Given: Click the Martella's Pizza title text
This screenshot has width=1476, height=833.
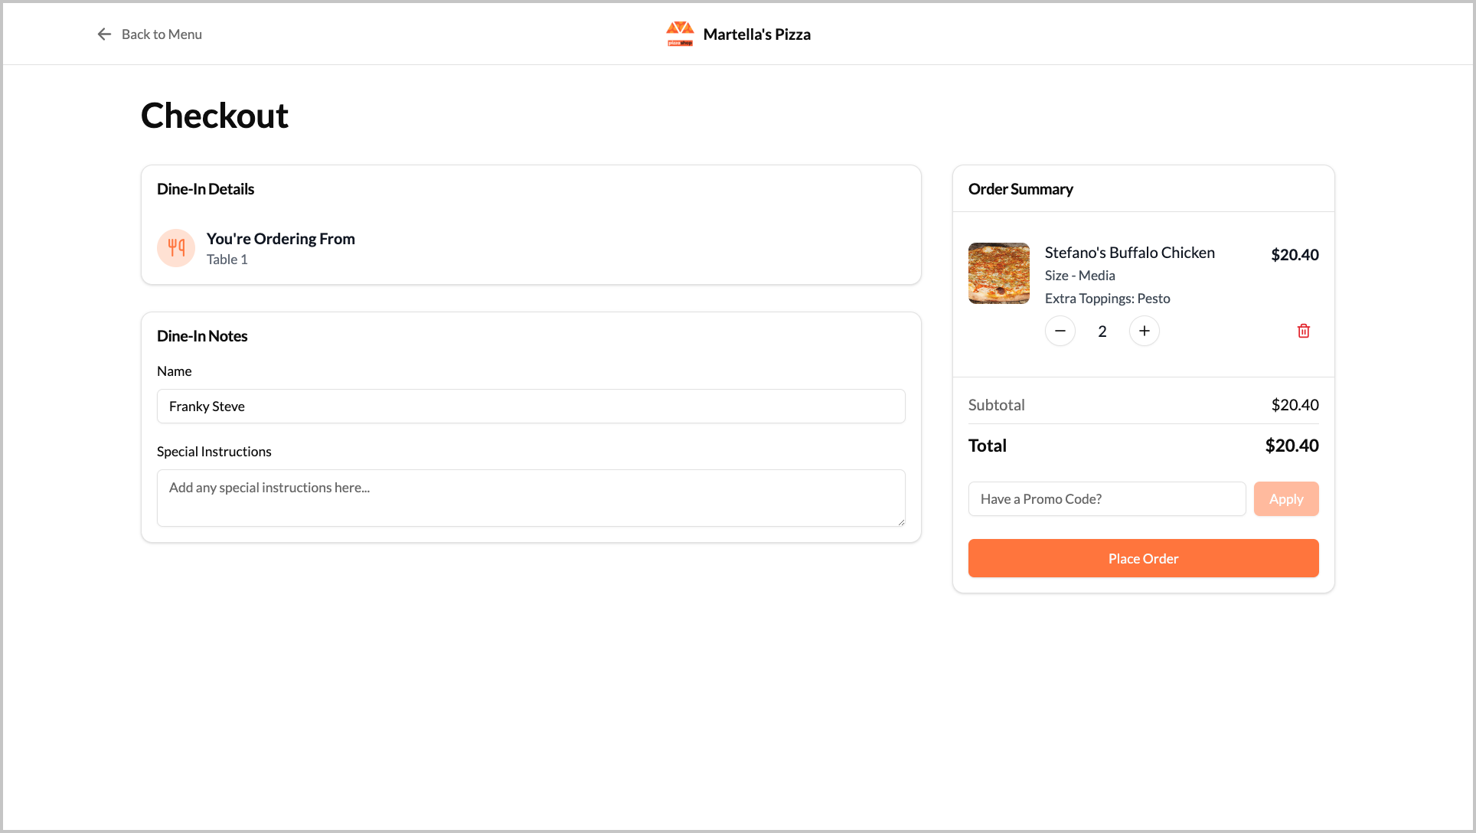Looking at the screenshot, I should click(x=756, y=34).
